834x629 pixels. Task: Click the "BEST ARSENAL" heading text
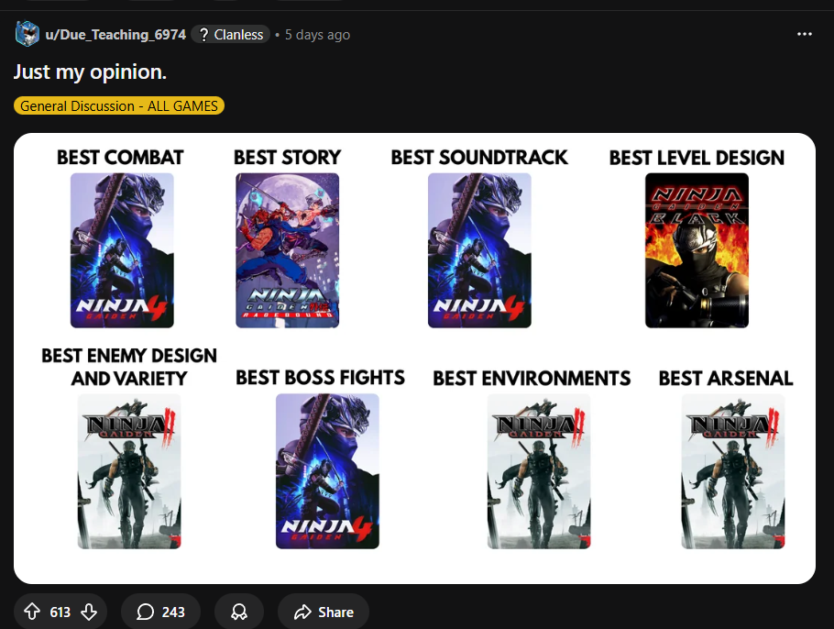pos(726,379)
